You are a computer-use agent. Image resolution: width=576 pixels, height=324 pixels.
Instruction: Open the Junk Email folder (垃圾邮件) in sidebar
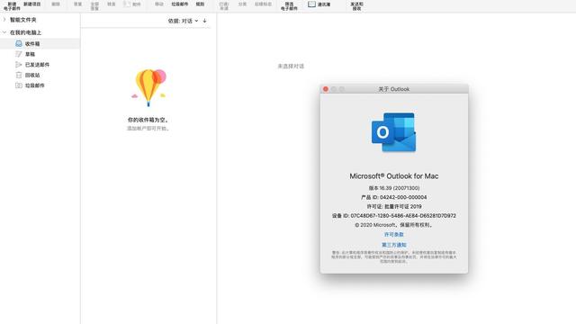point(34,85)
